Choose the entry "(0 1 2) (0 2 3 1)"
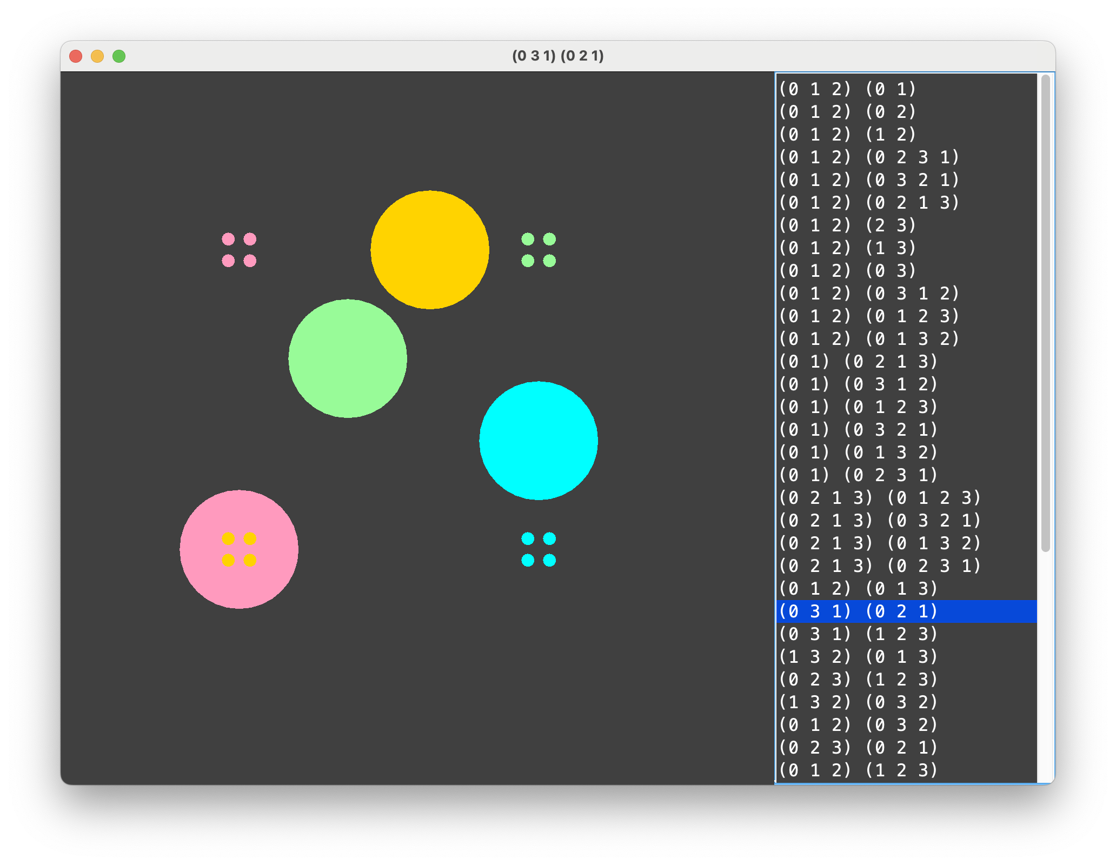The height and width of the screenshot is (865, 1116). coord(906,157)
